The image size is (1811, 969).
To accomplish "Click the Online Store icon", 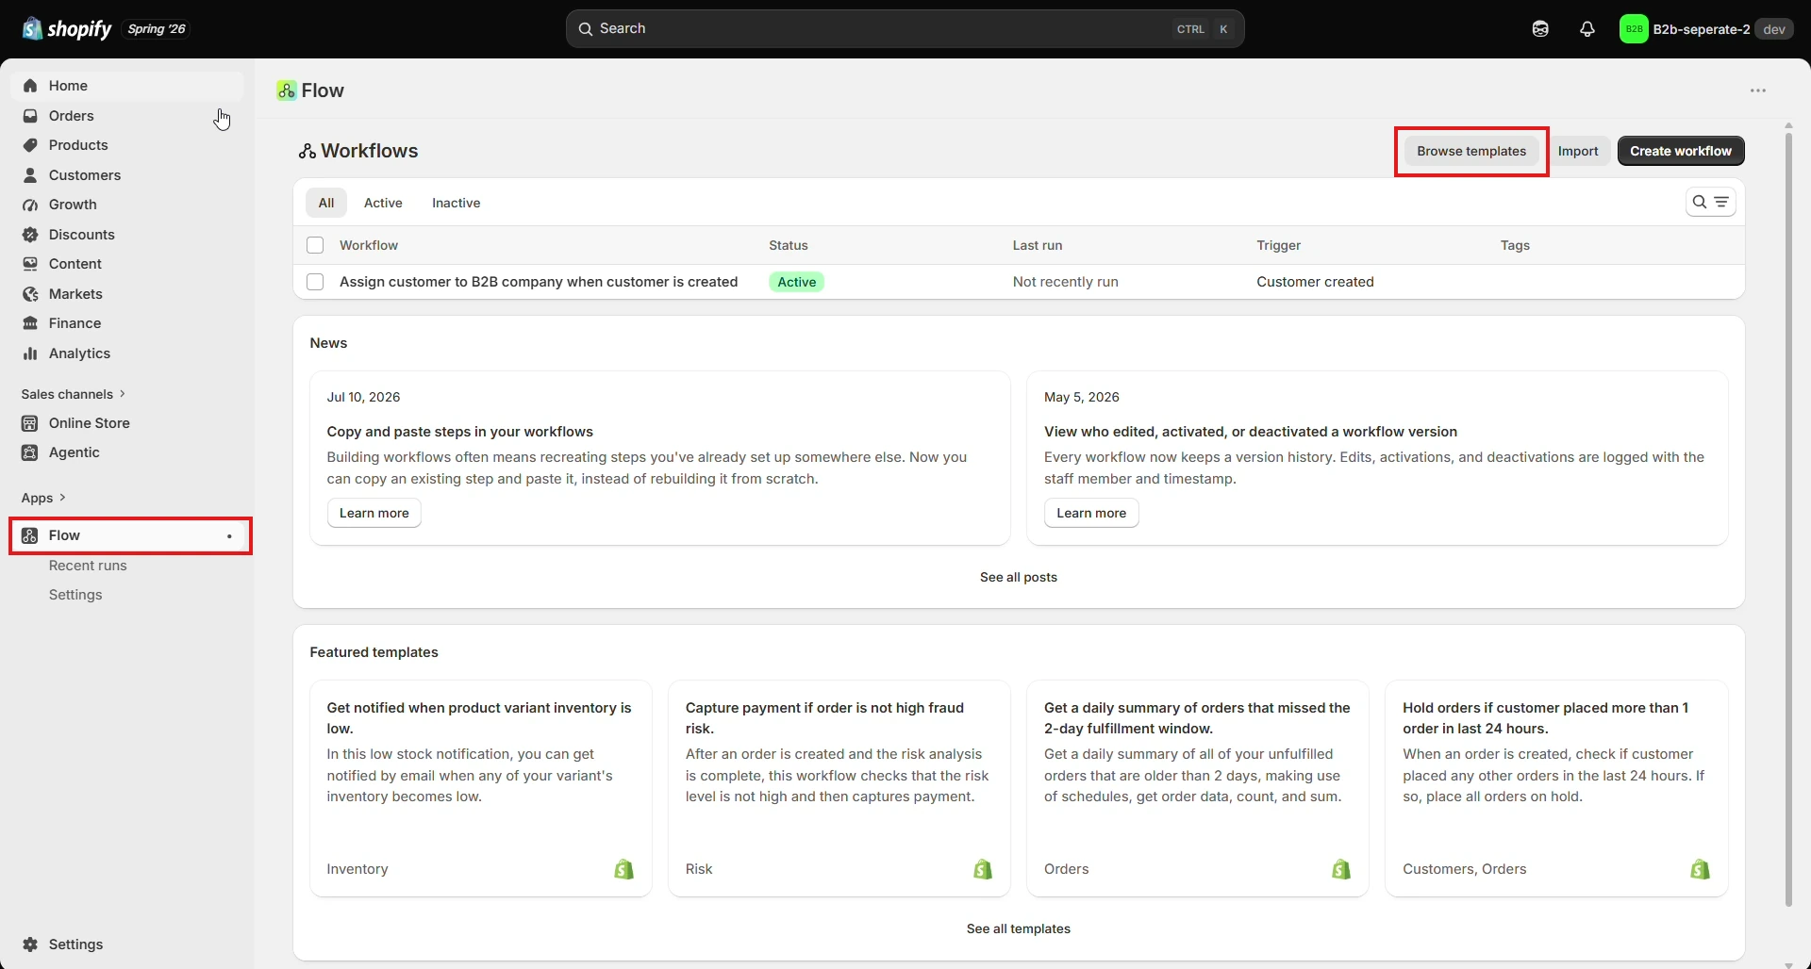I will (30, 423).
